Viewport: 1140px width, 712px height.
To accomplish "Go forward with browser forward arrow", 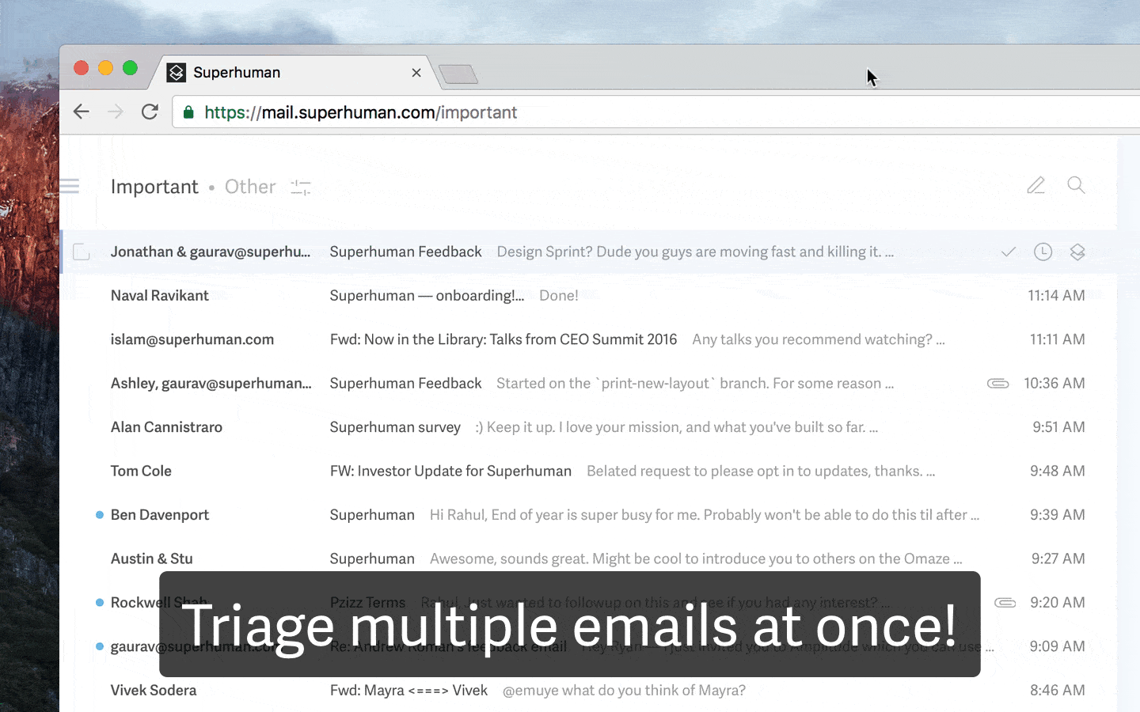I will click(116, 112).
